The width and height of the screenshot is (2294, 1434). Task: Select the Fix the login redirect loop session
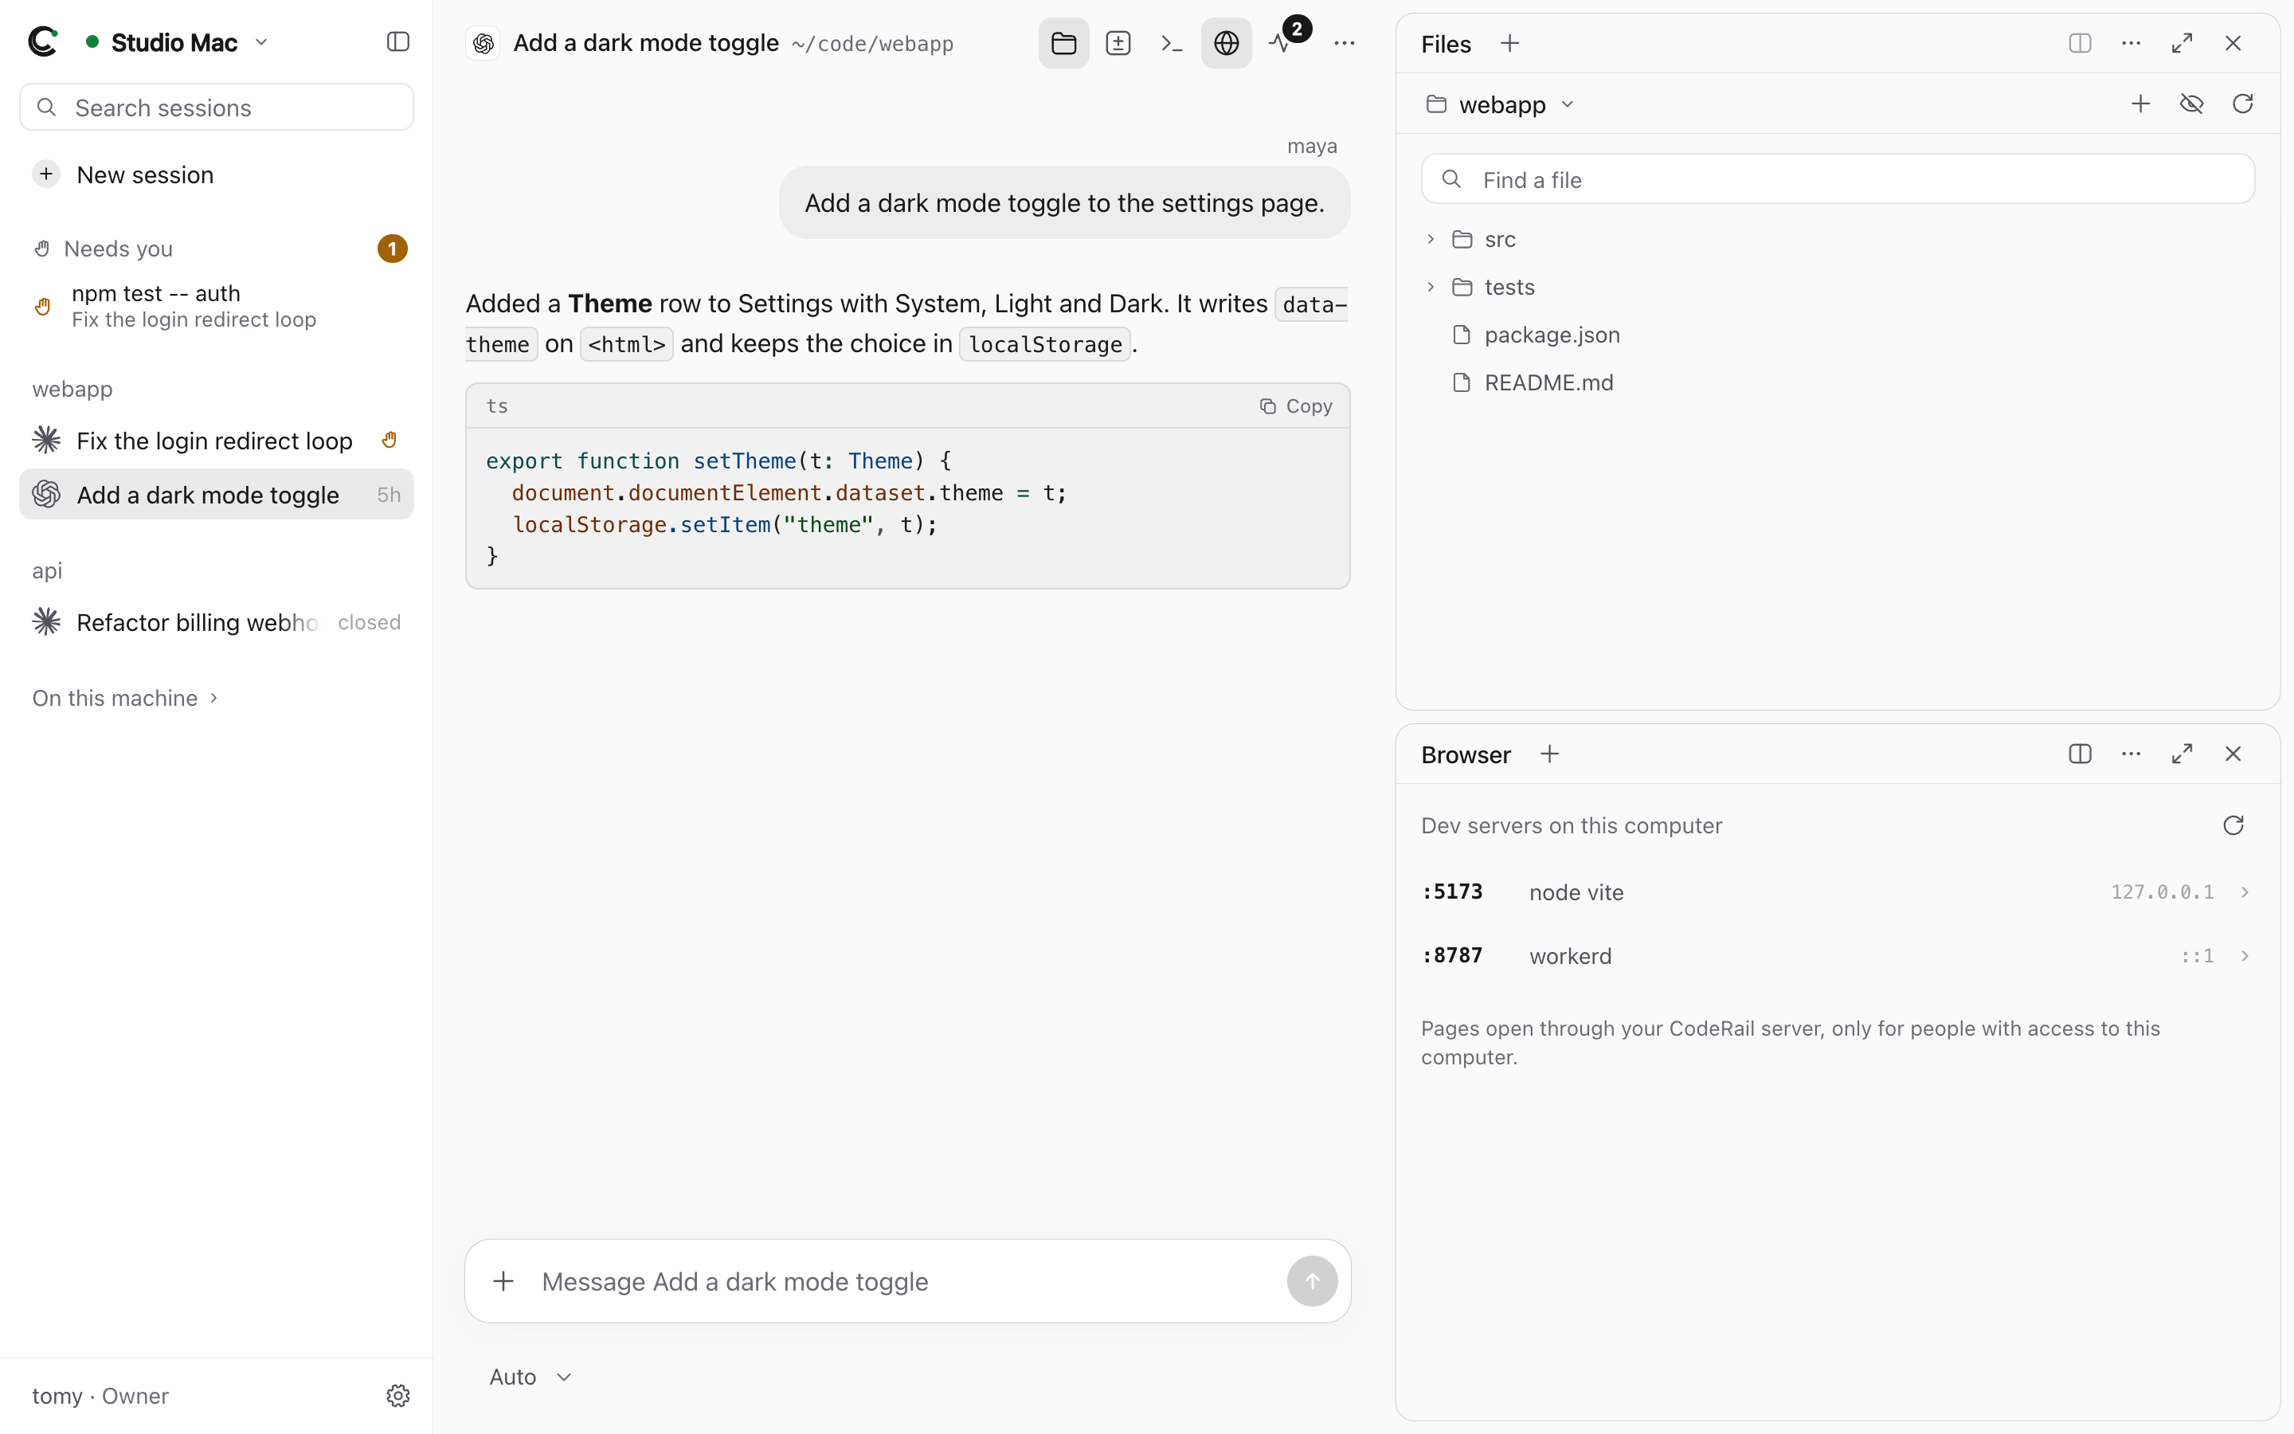[216, 440]
